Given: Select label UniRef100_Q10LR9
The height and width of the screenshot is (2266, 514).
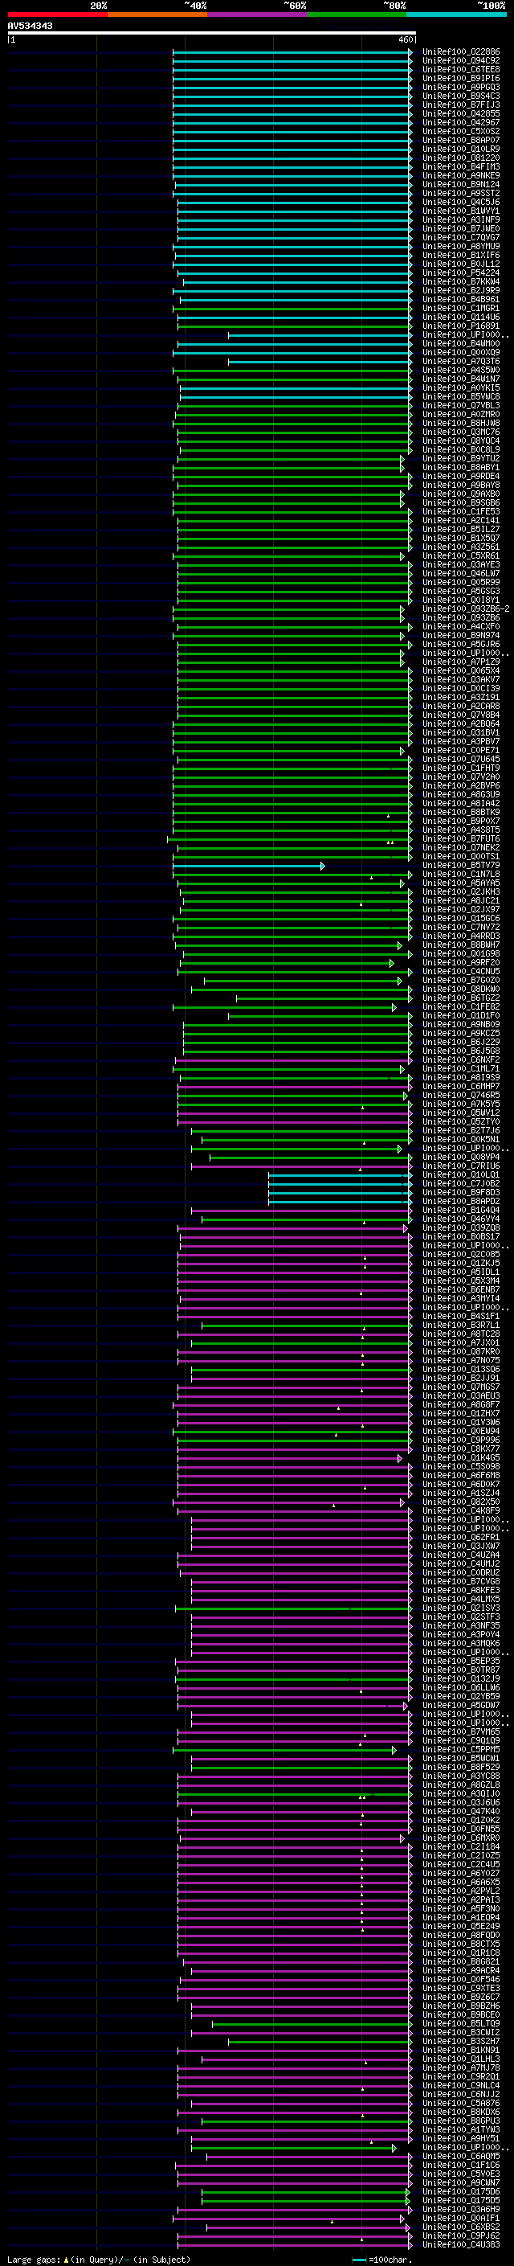Looking at the screenshot, I should 460,150.
